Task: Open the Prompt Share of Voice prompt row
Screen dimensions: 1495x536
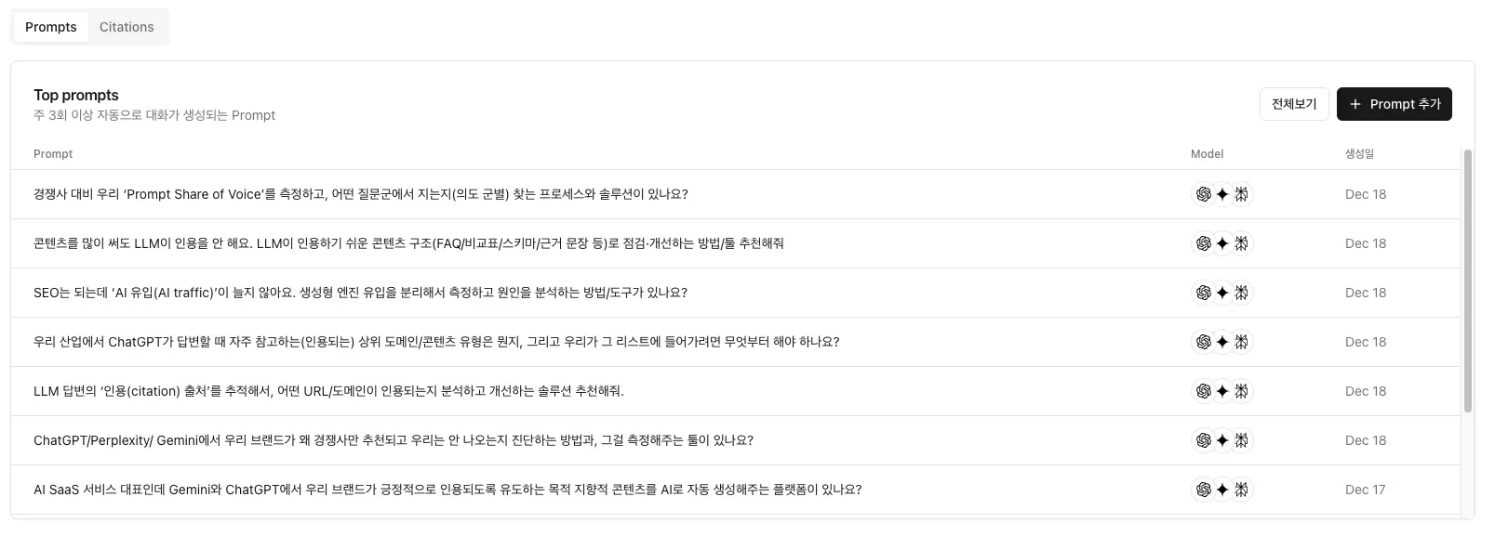Action: (x=361, y=194)
